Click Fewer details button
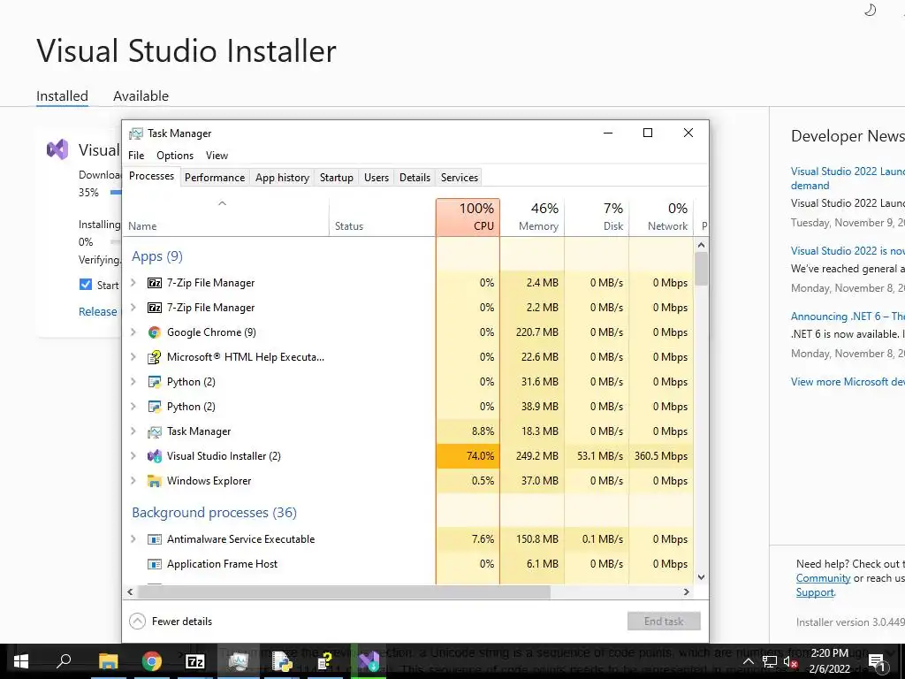 [x=171, y=622]
